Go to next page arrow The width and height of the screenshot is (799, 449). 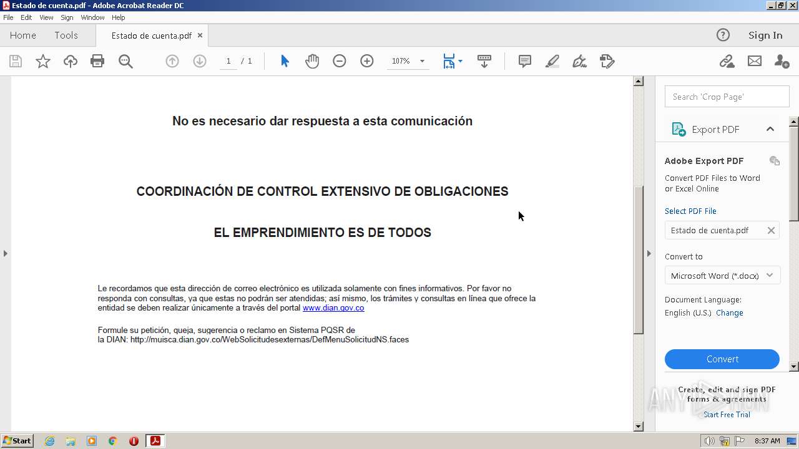pyautogui.click(x=200, y=61)
